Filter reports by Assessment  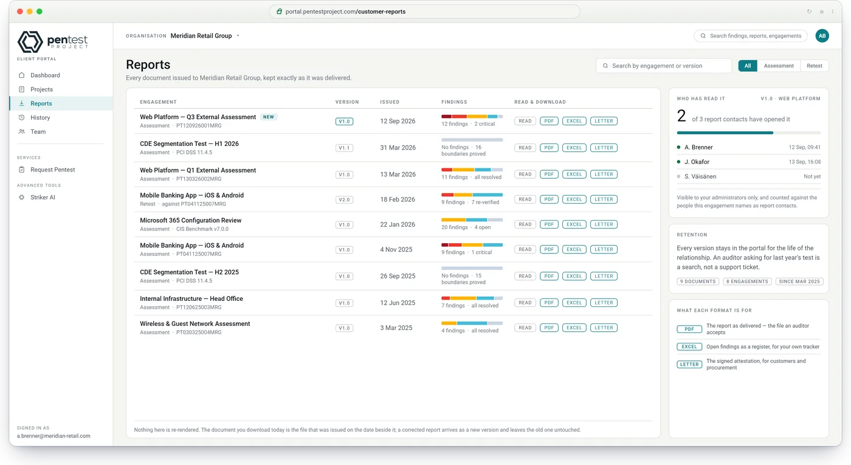[x=779, y=66]
